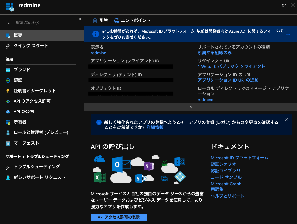
Task: Click the Exchange icon in API illustration
Action: pyautogui.click(x=180, y=162)
